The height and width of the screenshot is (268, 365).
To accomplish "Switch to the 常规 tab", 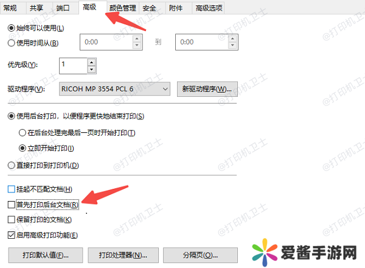I will pos(10,8).
